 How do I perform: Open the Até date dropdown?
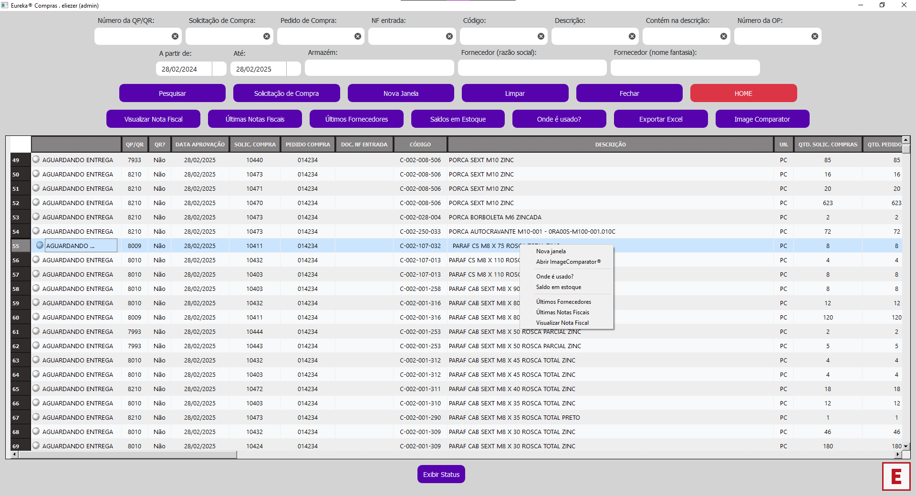[x=294, y=69]
